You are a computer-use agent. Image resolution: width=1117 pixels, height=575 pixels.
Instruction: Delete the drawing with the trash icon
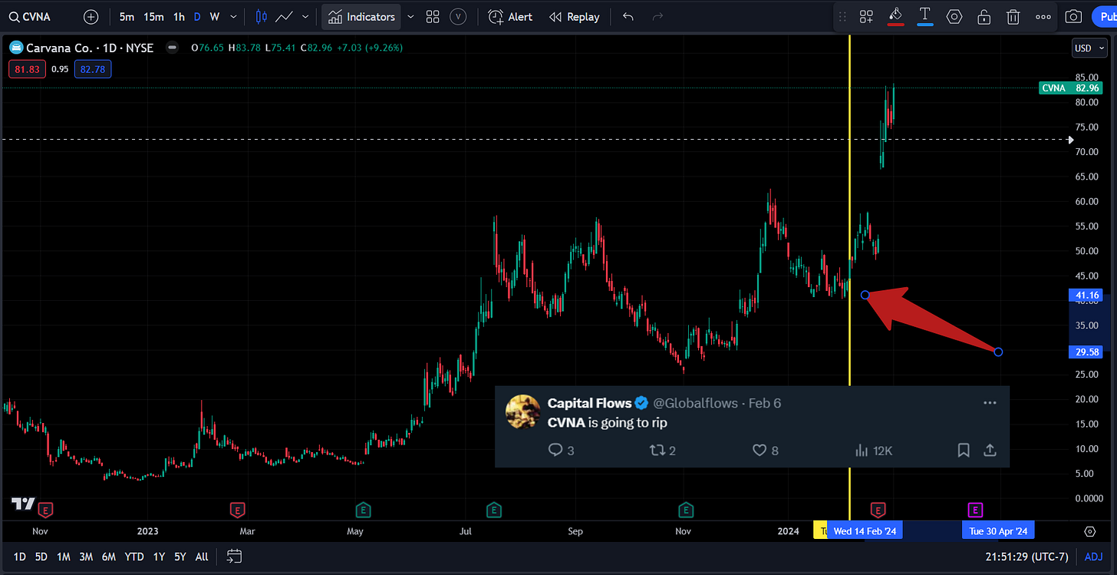click(1013, 17)
